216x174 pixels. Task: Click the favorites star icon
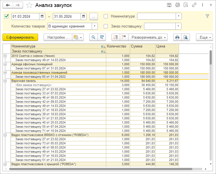pyautogui.click(x=29, y=5)
